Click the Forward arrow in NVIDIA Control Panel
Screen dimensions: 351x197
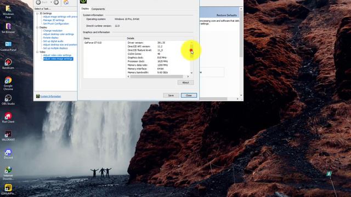point(56,2)
